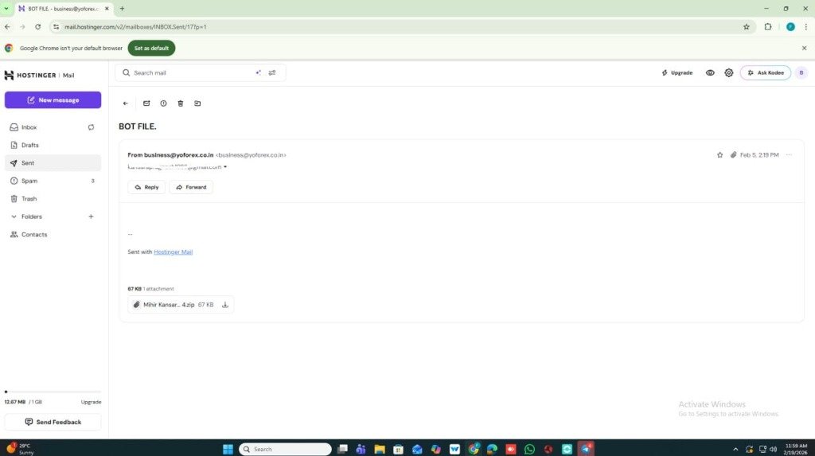The image size is (815, 456).
Task: Expand recipient details dropdown arrow
Action: 225,167
